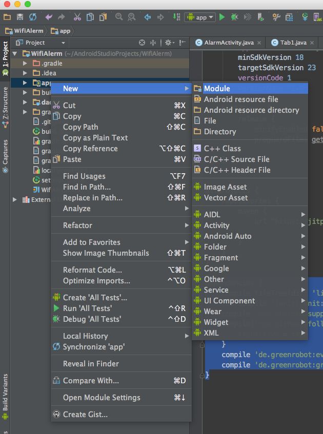Click the Redo toolbar arrow
This screenshot has height=434, width=323.
coord(61,17)
